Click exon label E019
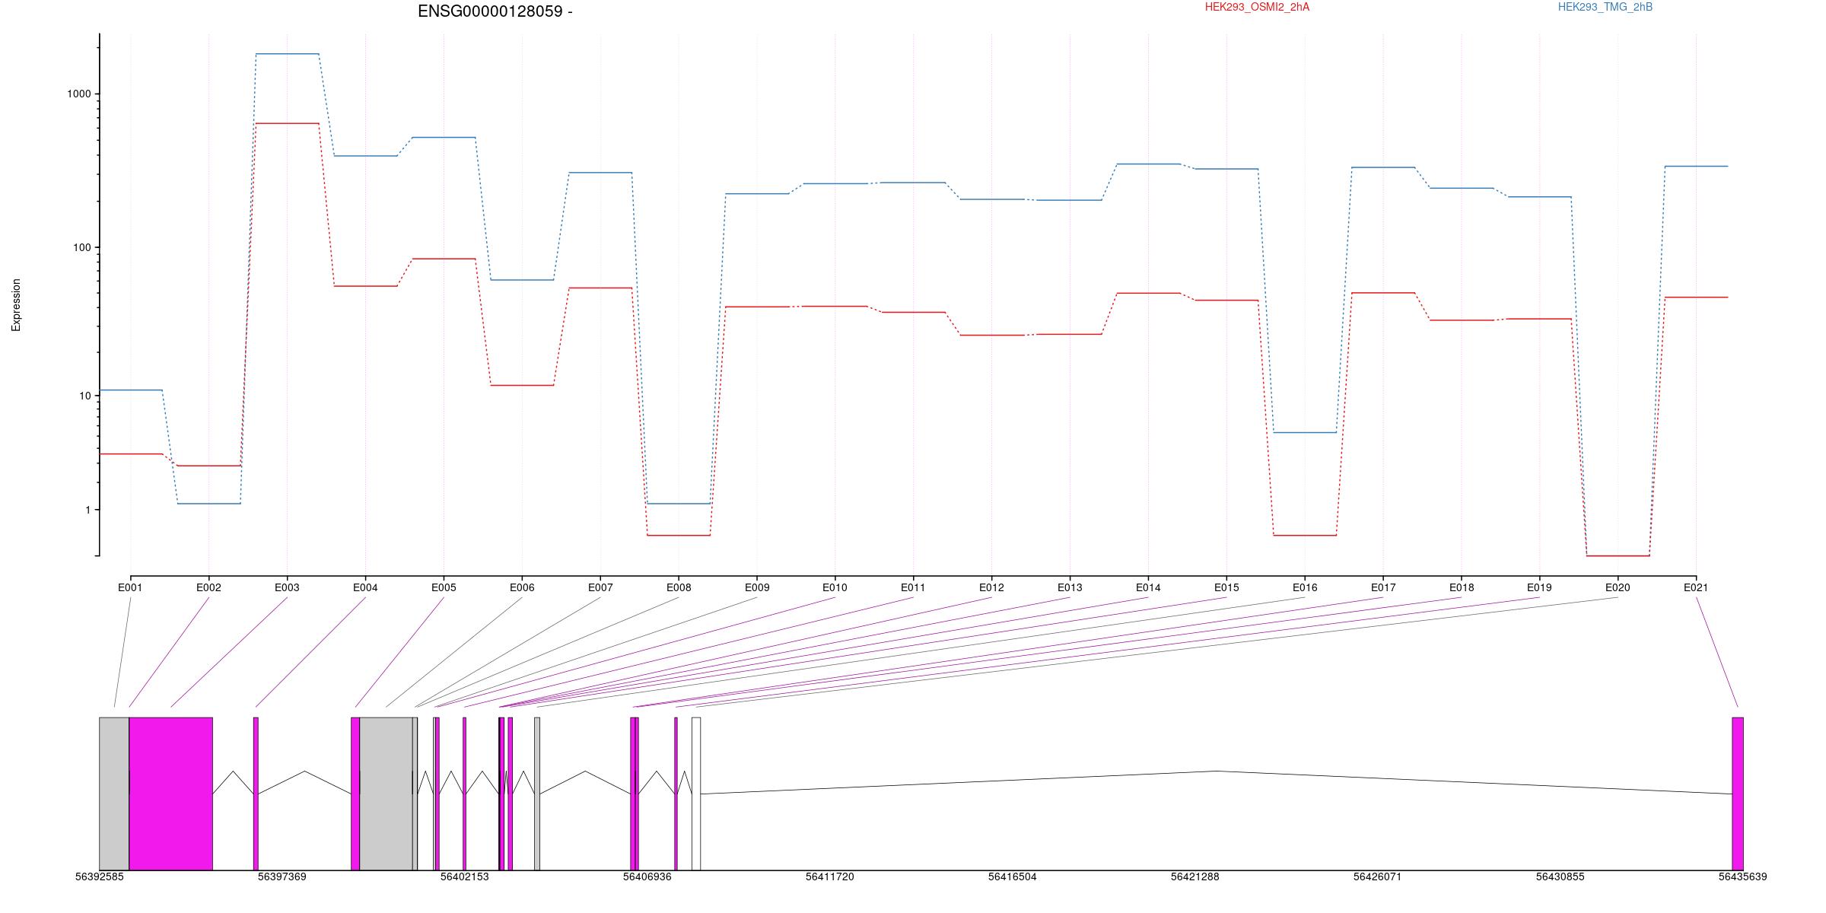This screenshot has width=1826, height=913. pyautogui.click(x=1539, y=587)
